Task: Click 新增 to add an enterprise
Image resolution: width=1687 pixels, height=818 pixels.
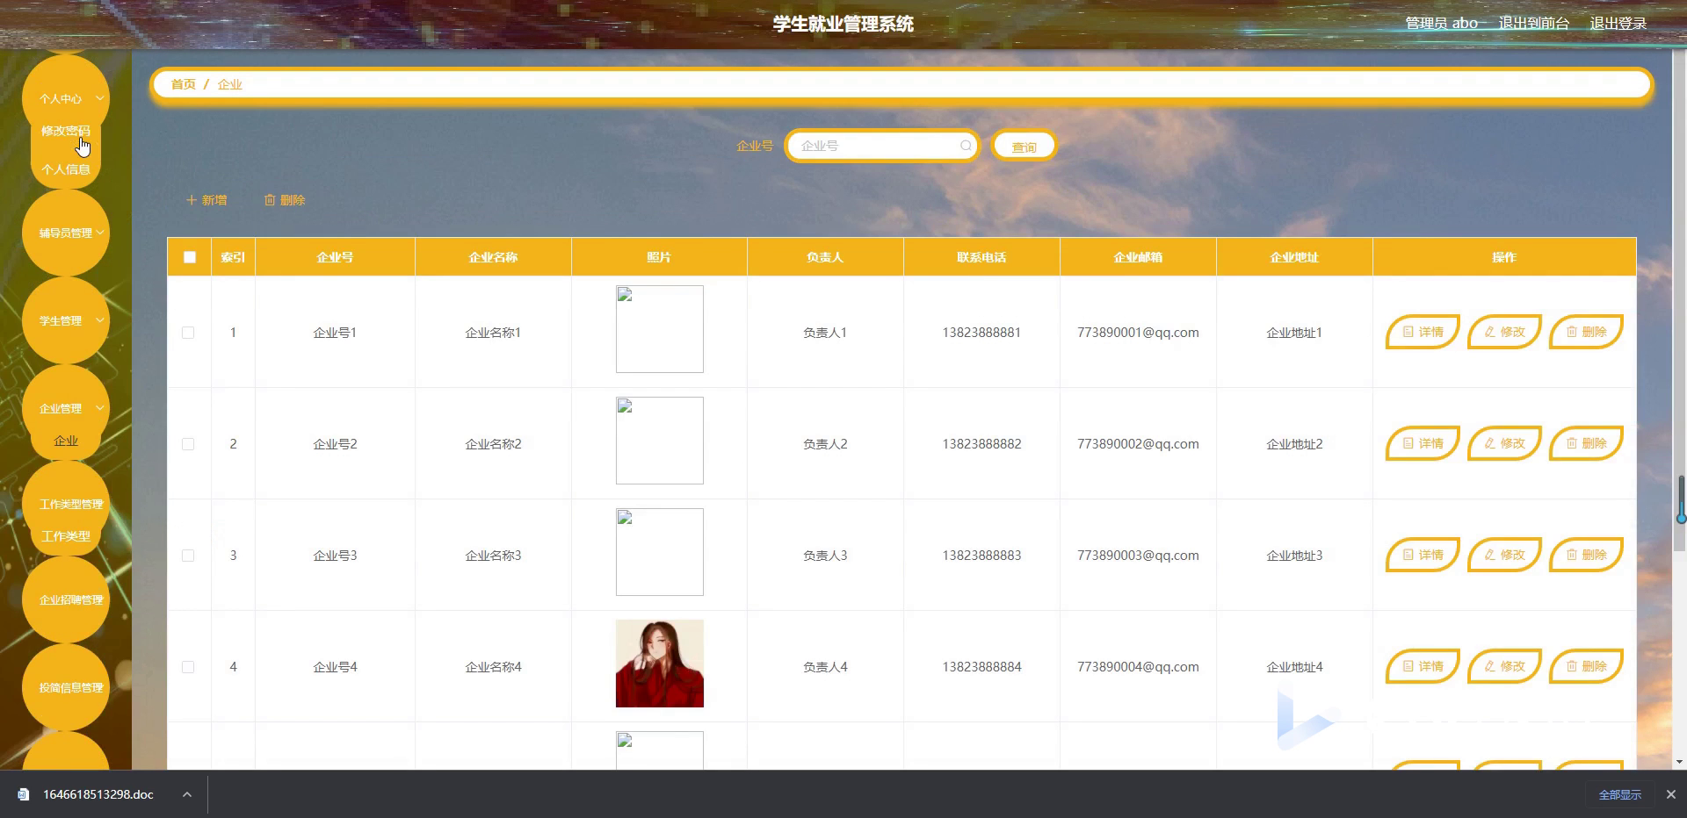Action: 206,200
